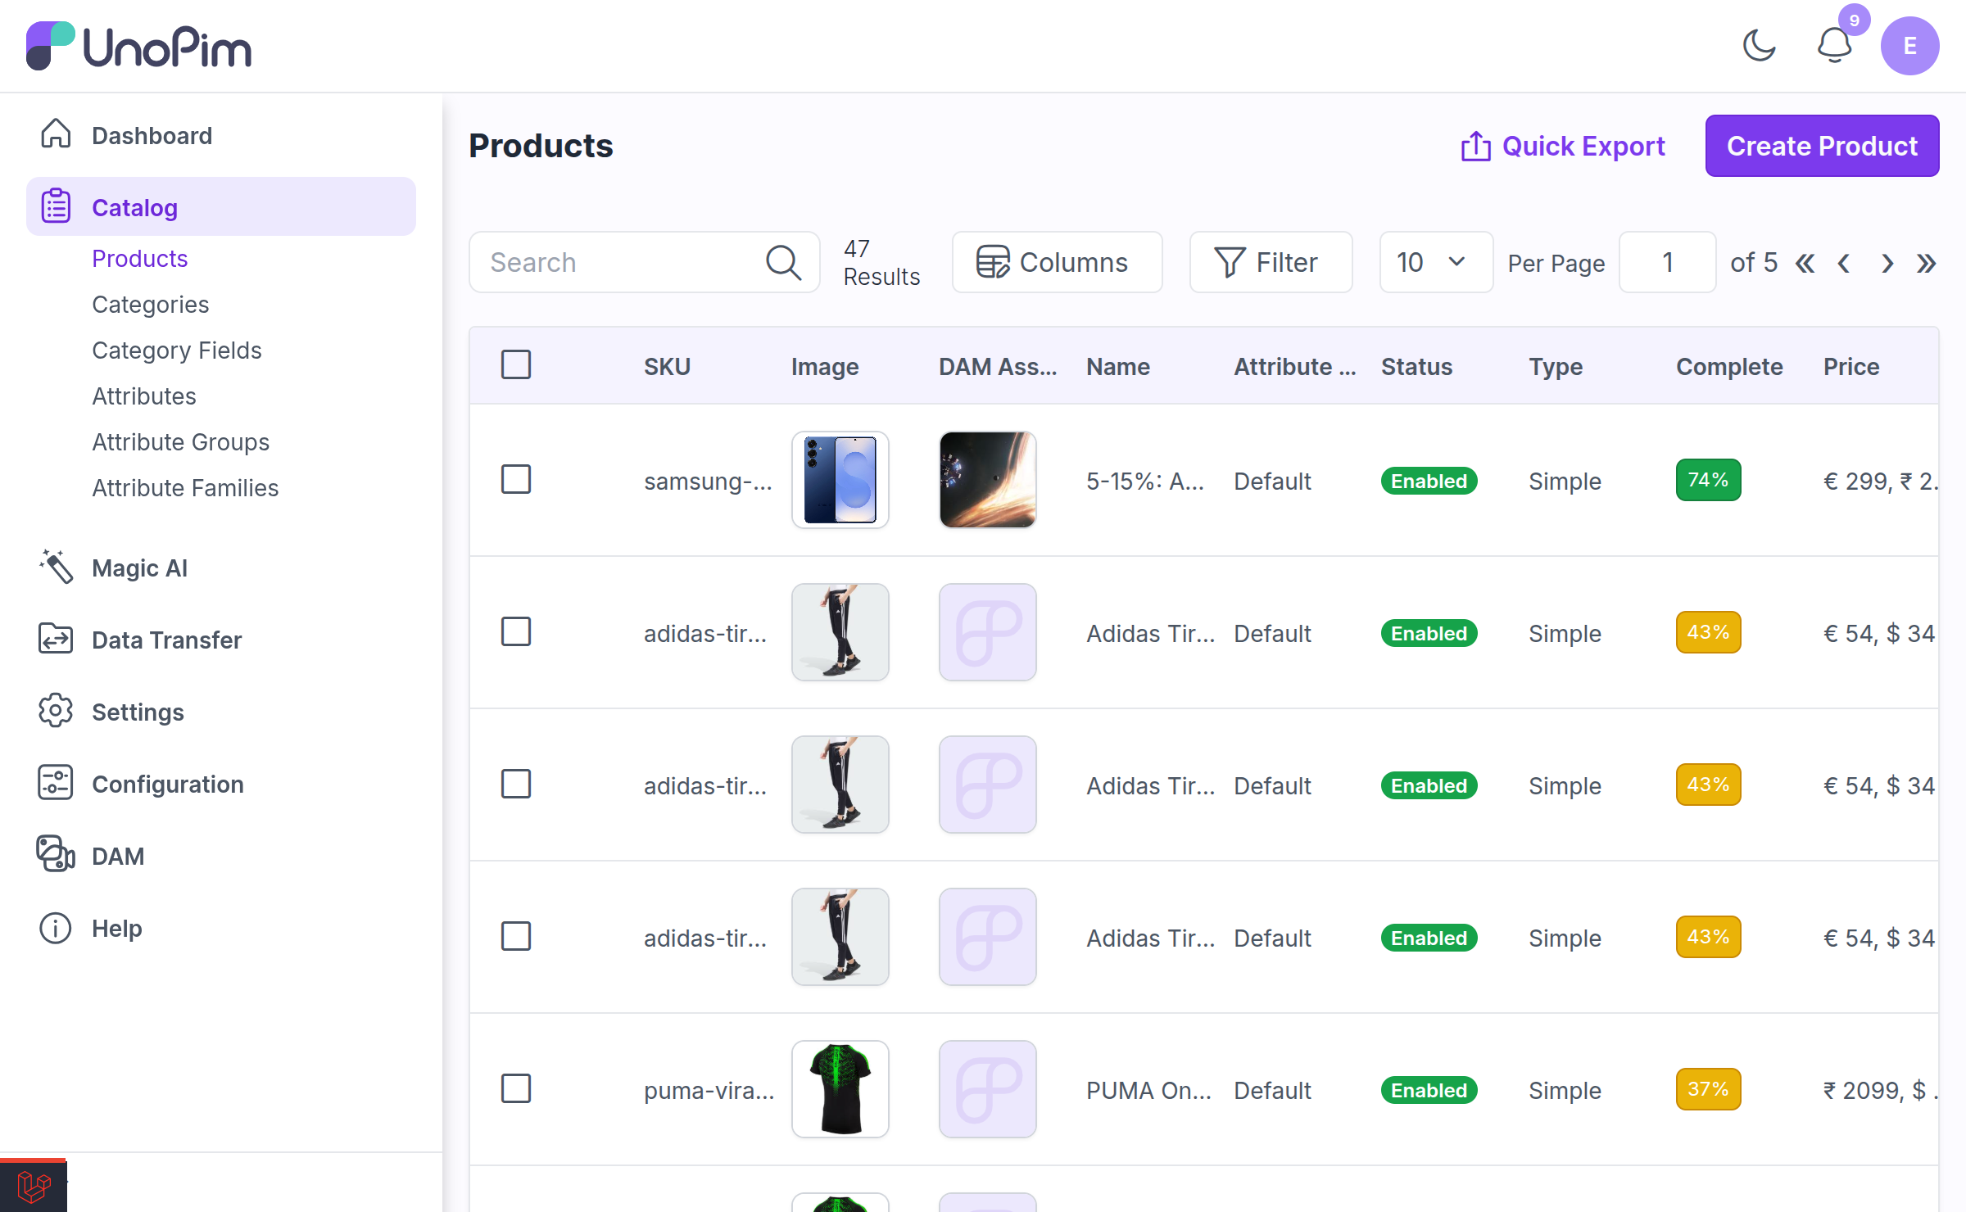Click the DAM assets icon
1966x1212 pixels.
click(x=56, y=855)
